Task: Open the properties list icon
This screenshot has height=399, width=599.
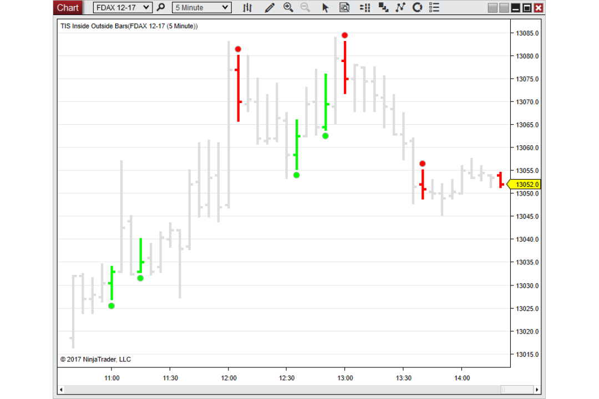Action: (x=434, y=8)
